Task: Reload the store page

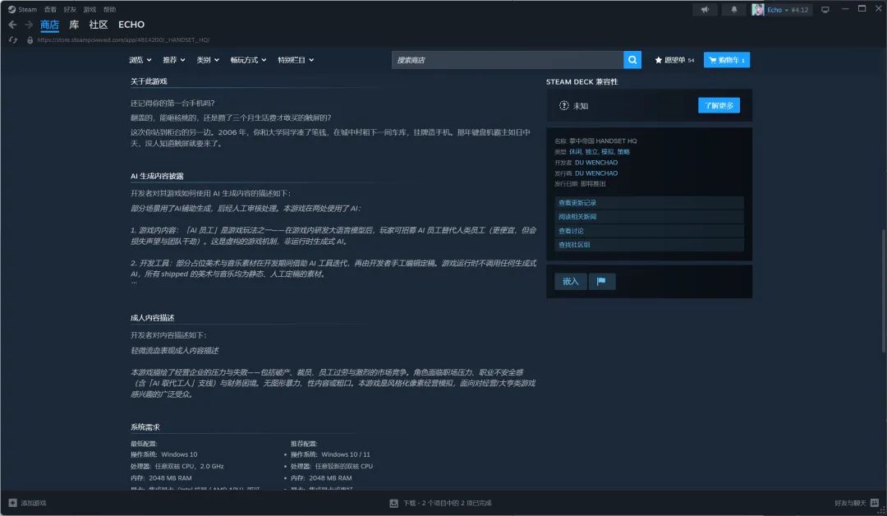Action: coord(12,40)
